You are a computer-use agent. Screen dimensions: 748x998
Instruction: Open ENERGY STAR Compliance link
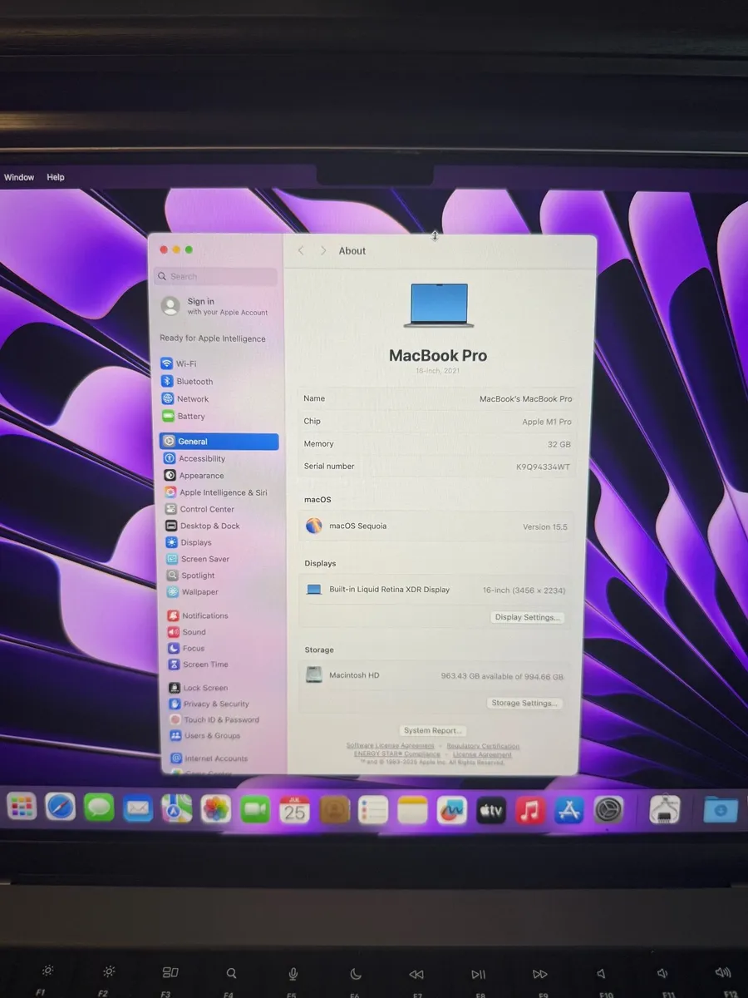coord(396,754)
